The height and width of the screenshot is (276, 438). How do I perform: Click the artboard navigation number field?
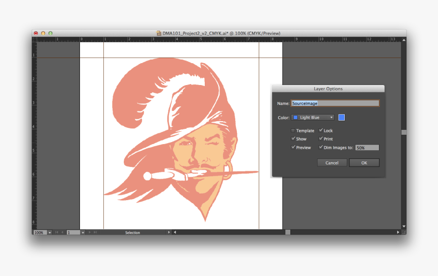click(x=73, y=232)
